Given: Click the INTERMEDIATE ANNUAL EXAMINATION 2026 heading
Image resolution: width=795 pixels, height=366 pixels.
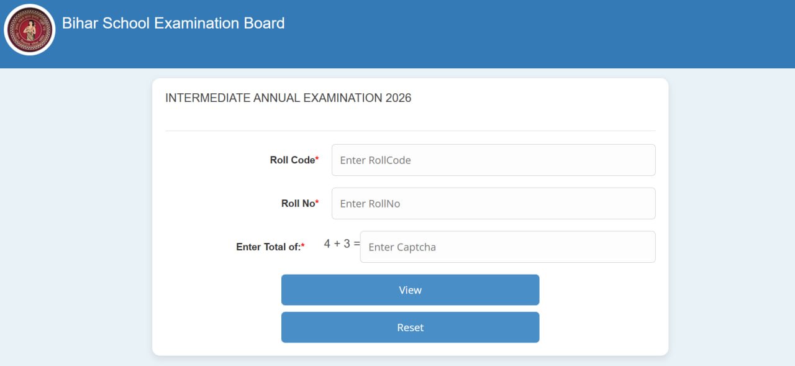Looking at the screenshot, I should [288, 98].
